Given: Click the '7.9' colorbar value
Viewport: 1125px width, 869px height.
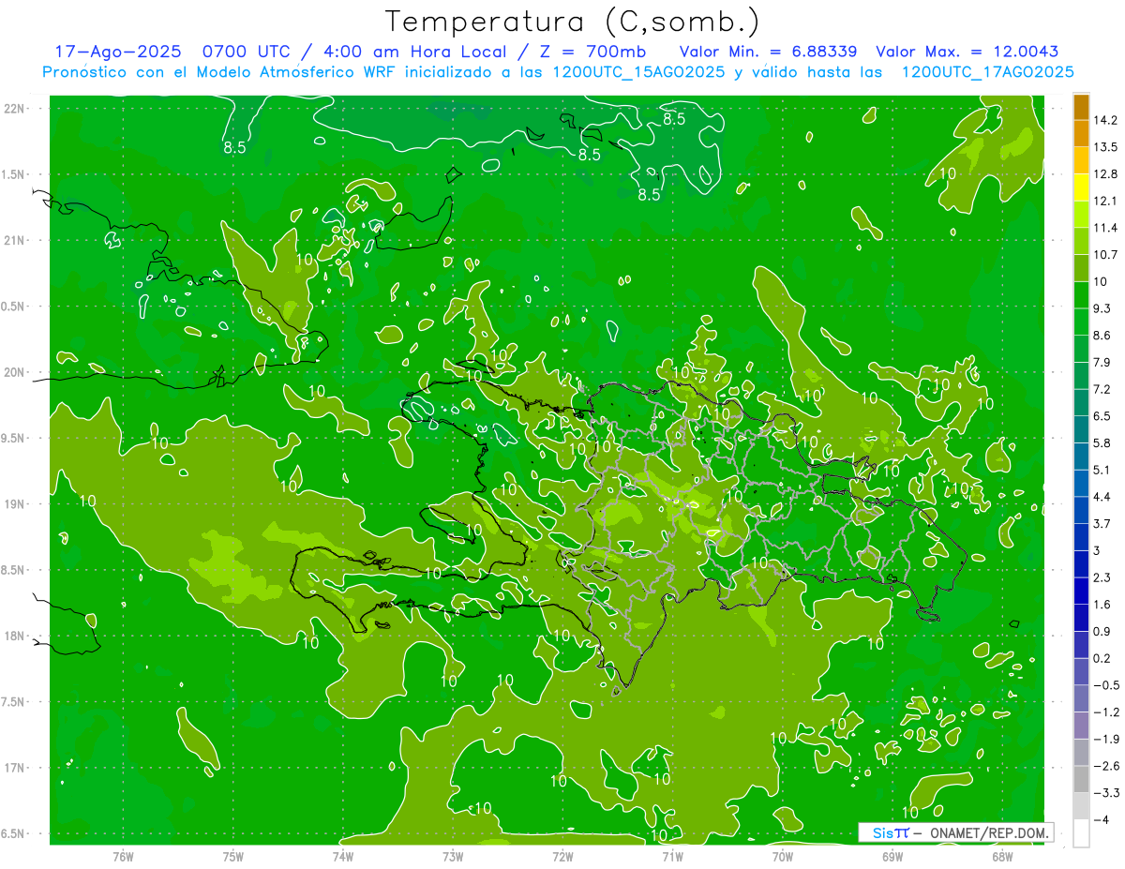Looking at the screenshot, I should pos(1102,362).
